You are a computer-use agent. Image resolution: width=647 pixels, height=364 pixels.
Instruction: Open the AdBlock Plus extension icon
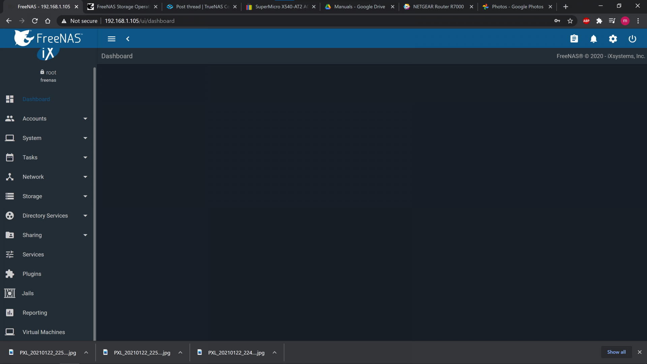[586, 21]
